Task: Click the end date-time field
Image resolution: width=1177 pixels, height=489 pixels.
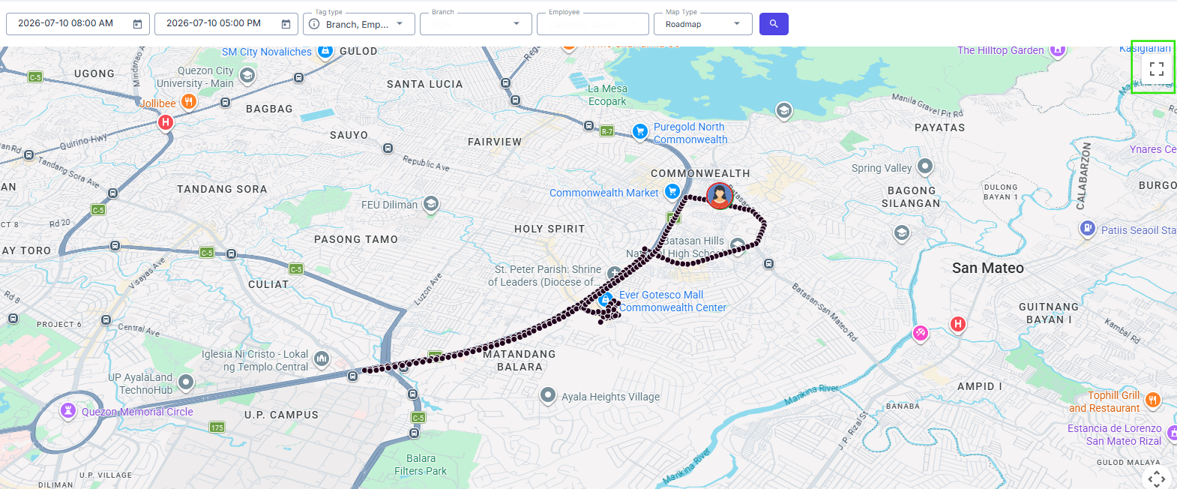Action: 226,24
